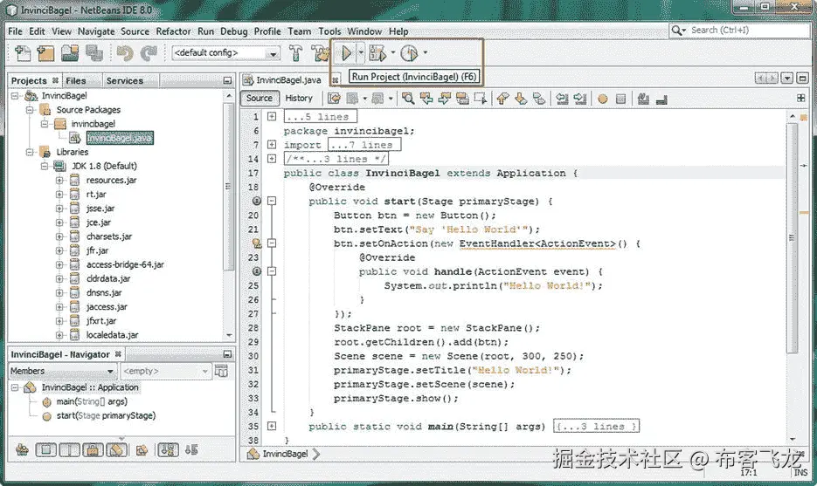
Task: Toggle Show Fields filter in Navigator
Action: coord(45,449)
